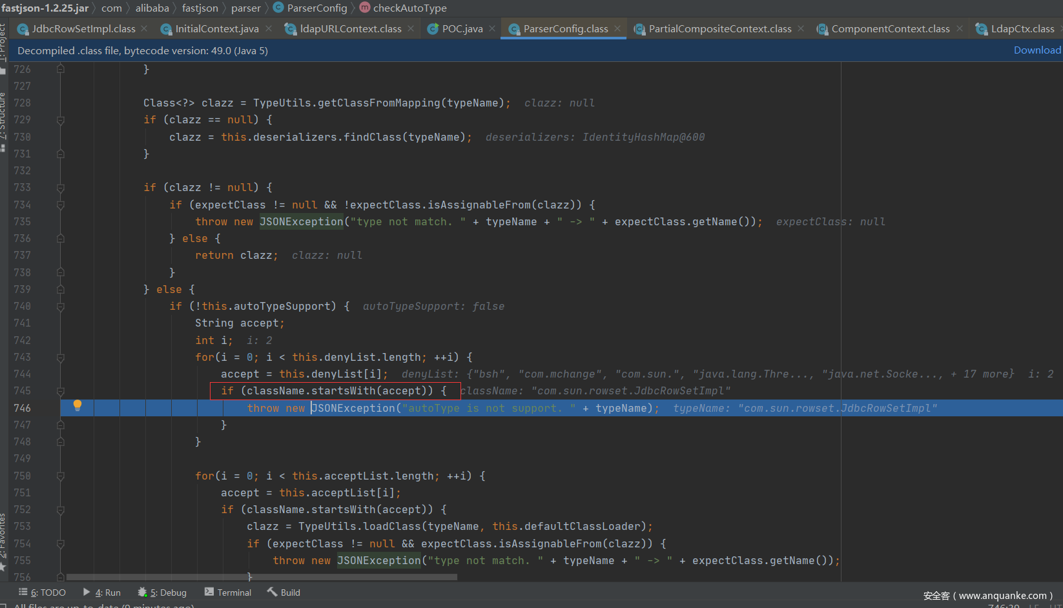Image resolution: width=1063 pixels, height=608 pixels.
Task: Close the JdbcRowSetImpl.class tab
Action: tap(144, 28)
